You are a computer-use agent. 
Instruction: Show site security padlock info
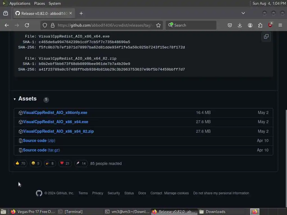pyautogui.click(x=53, y=25)
